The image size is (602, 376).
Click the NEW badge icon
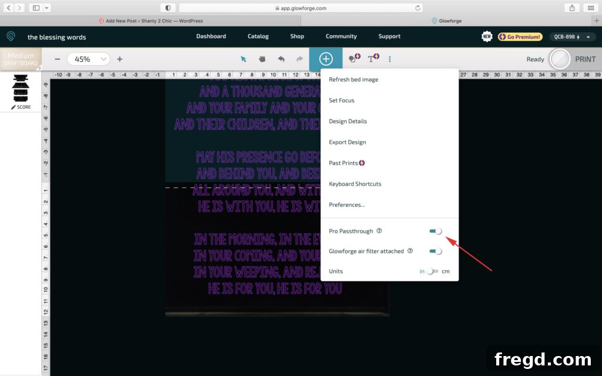487,37
